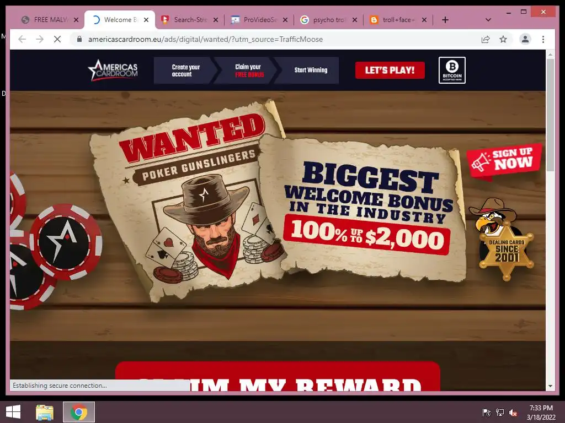Close the Search-Stre tab
Viewport: 565px width, 423px height.
216,20
